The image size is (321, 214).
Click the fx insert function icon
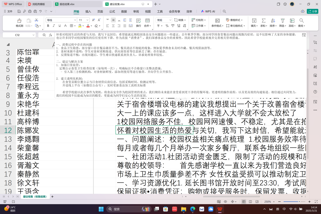51,35
